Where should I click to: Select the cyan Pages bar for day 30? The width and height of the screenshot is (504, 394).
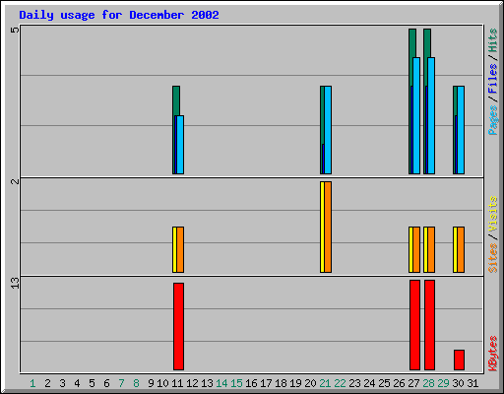pos(461,130)
